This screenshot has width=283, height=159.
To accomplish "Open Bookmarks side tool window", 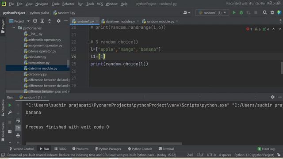I will pos(3,132).
